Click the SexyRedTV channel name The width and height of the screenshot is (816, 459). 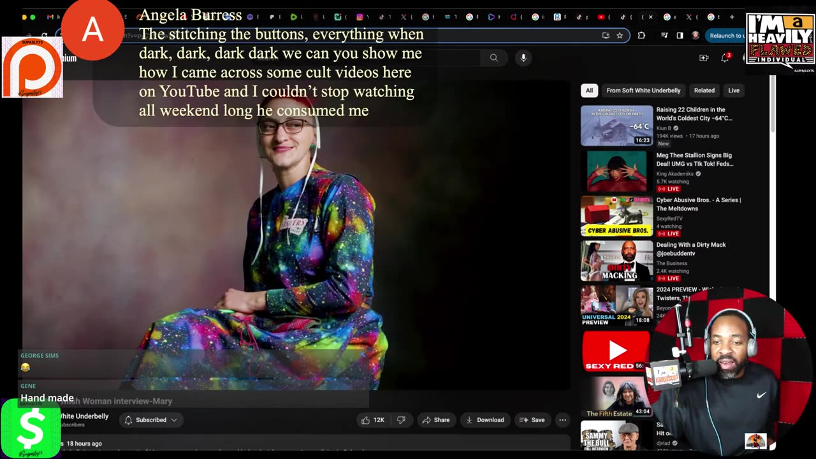(669, 219)
